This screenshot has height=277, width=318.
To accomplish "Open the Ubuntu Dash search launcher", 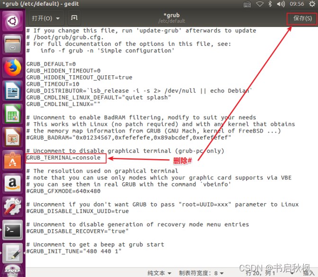I will click(13, 21).
